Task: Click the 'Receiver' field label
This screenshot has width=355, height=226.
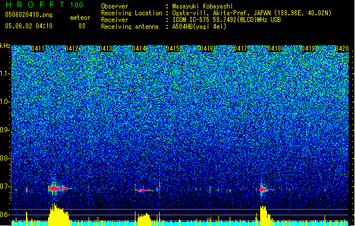Action: click(115, 20)
